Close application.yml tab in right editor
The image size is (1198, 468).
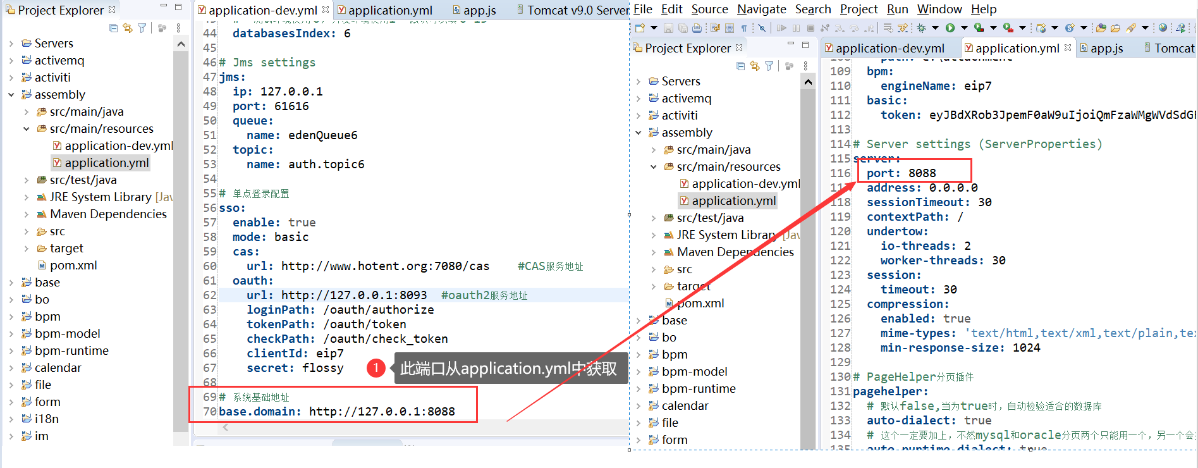(1068, 47)
